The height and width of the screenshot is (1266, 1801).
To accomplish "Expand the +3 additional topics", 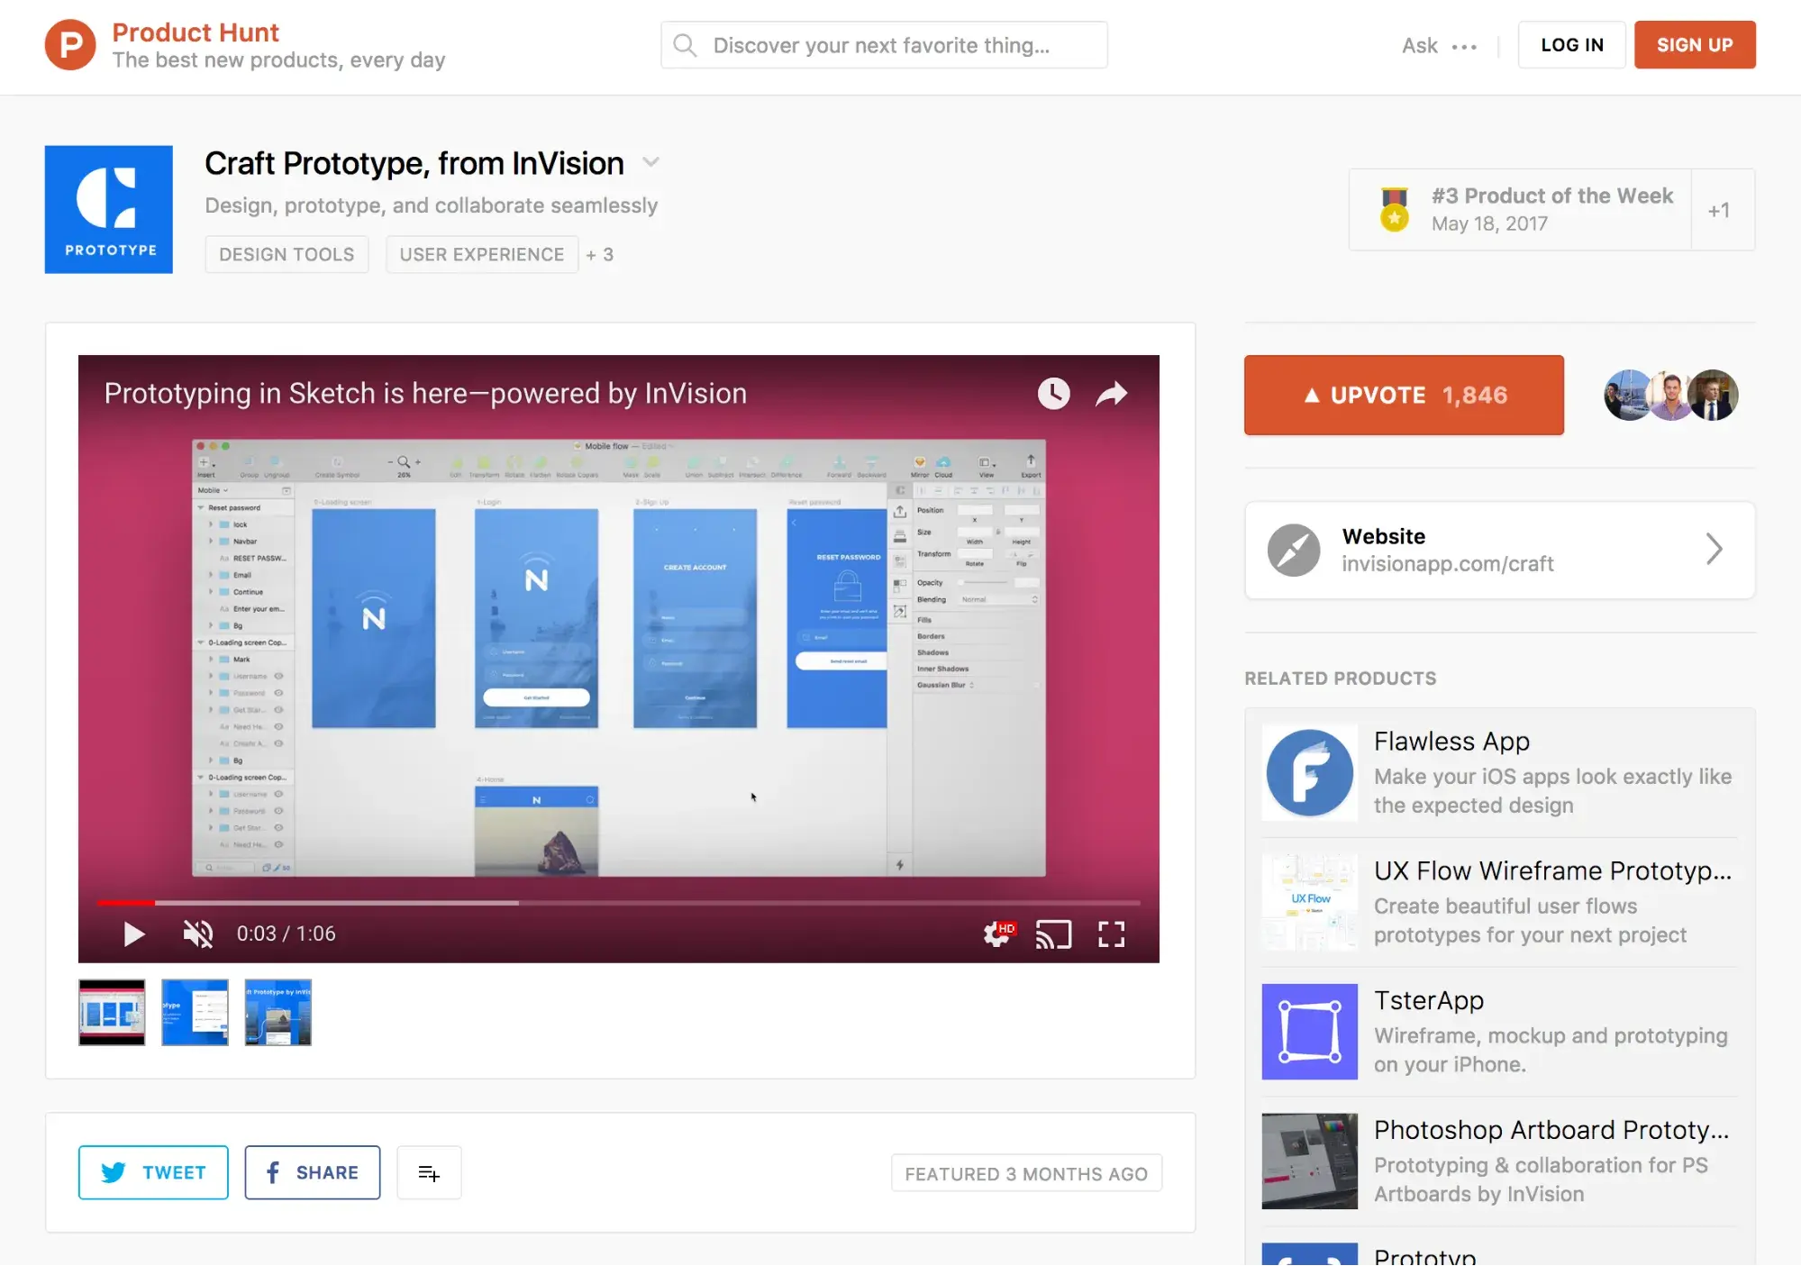I will coord(600,255).
